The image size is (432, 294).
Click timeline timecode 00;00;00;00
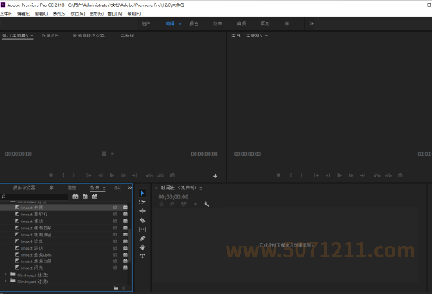tap(174, 197)
